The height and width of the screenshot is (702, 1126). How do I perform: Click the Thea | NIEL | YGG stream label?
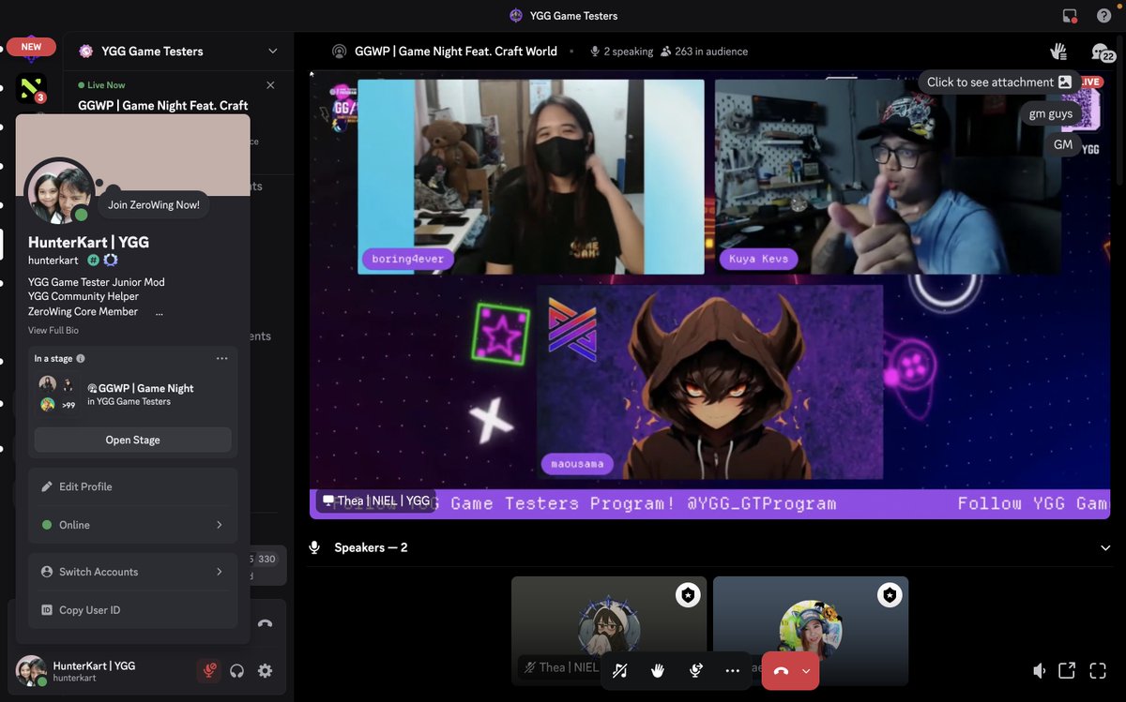tap(375, 501)
